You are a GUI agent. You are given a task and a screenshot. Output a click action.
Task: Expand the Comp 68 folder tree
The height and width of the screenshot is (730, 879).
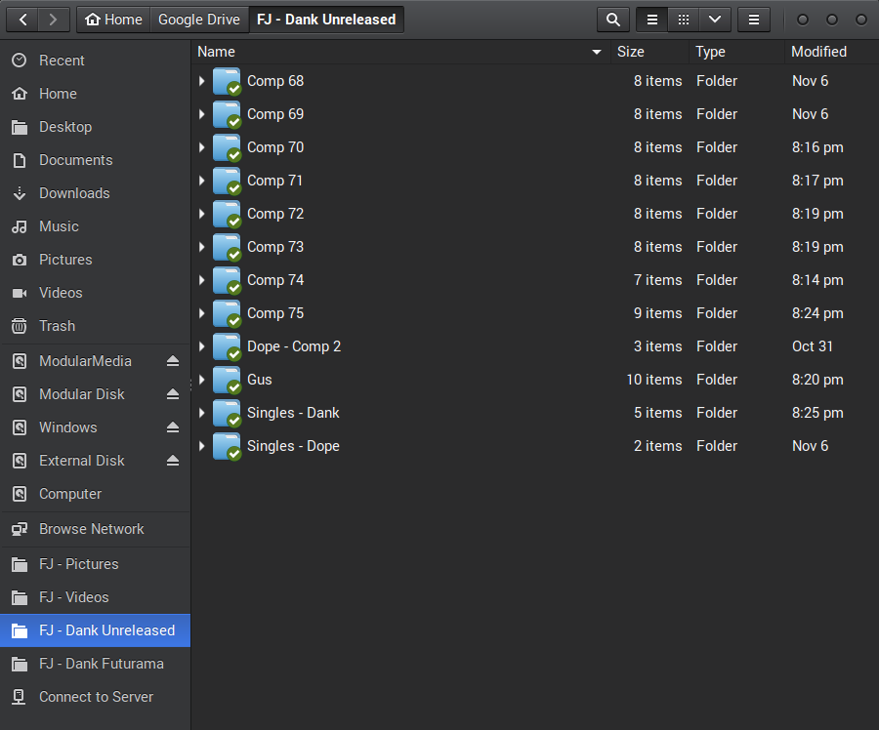tap(202, 81)
